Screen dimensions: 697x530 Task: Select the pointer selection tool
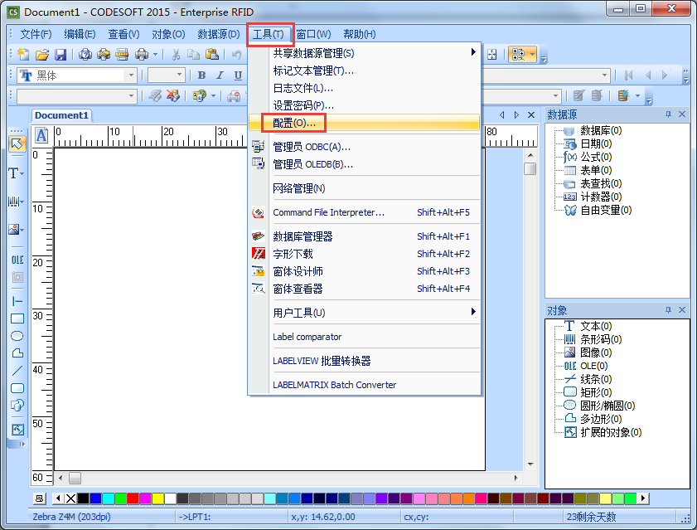point(17,143)
